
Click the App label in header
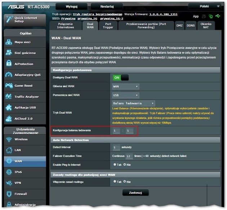196,16
